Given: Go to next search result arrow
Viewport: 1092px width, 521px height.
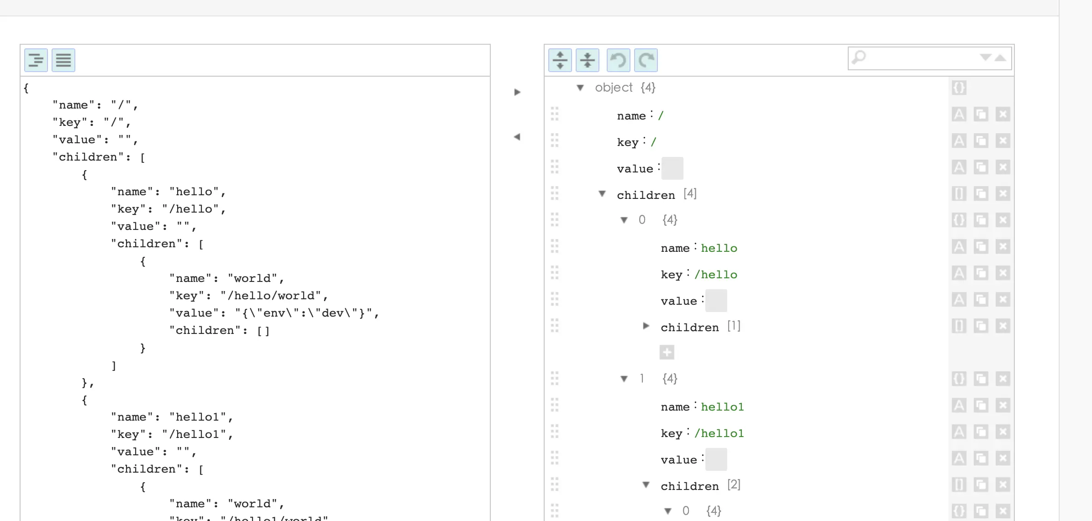Looking at the screenshot, I should pyautogui.click(x=985, y=57).
